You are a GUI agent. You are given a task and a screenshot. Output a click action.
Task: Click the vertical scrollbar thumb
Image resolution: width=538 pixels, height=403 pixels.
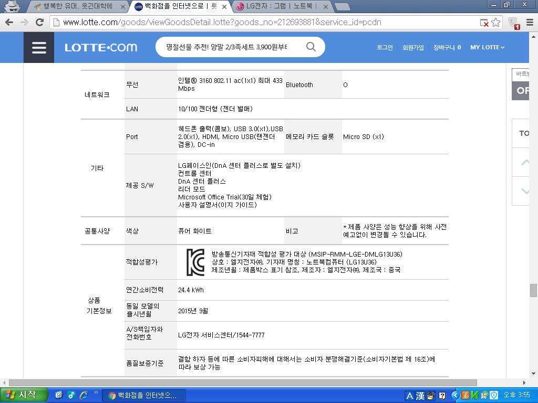[533, 290]
